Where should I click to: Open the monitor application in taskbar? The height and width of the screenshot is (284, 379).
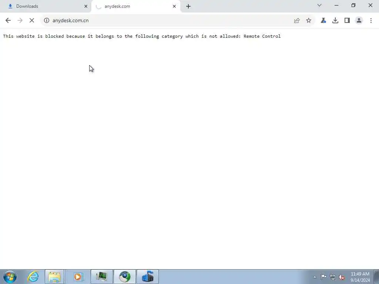(x=101, y=277)
